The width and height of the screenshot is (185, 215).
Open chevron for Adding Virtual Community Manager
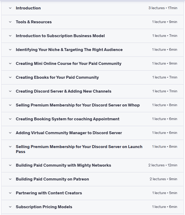coord(10,133)
